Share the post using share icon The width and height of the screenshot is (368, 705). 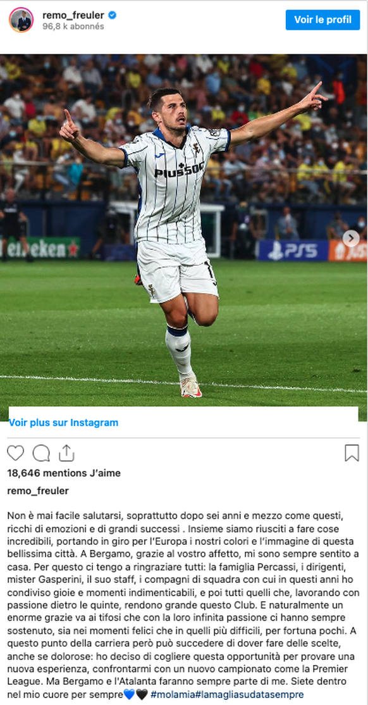pyautogui.click(x=66, y=452)
